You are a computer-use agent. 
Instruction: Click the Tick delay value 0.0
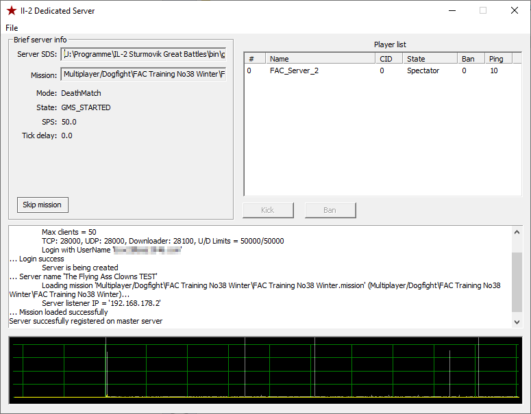pos(66,135)
